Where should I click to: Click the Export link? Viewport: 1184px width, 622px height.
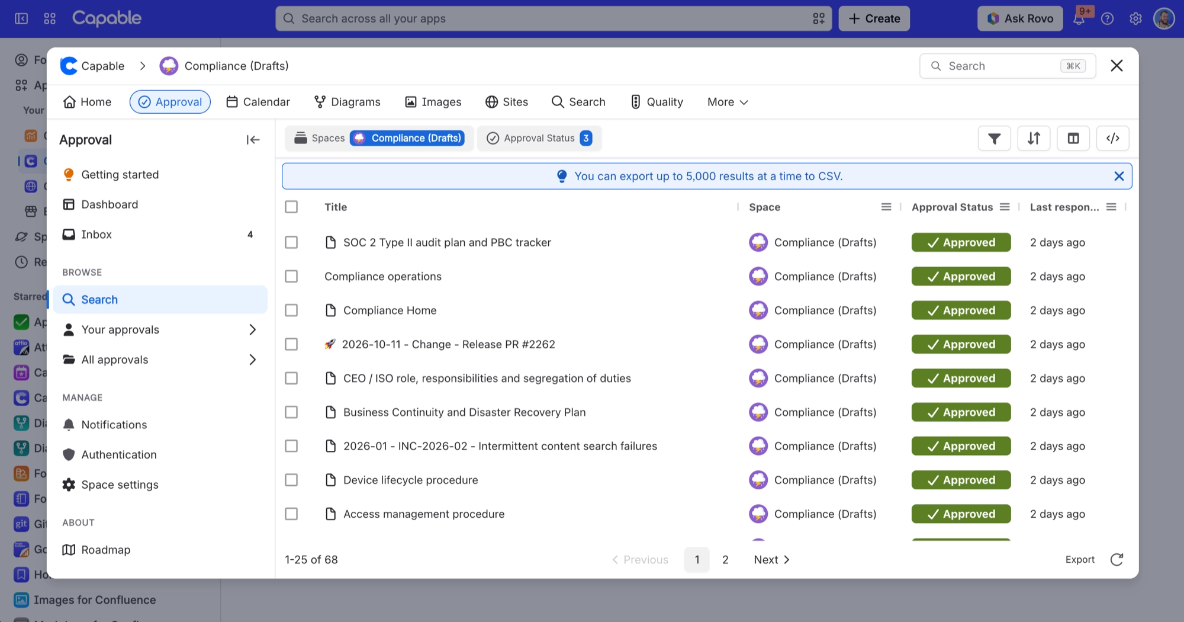1080,560
